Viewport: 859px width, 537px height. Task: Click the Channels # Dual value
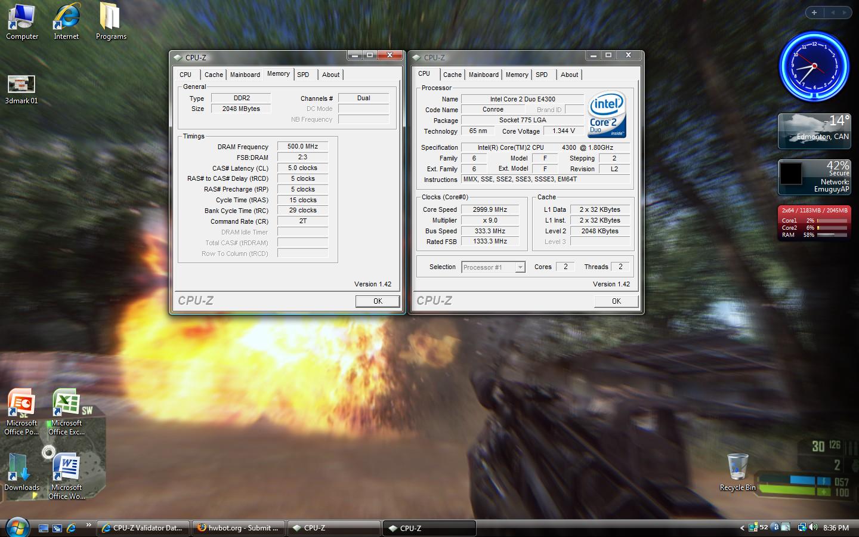[363, 98]
